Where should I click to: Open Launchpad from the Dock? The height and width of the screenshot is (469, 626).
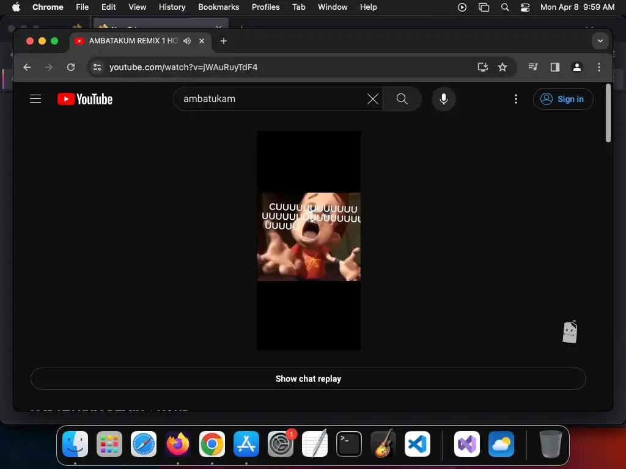point(109,444)
